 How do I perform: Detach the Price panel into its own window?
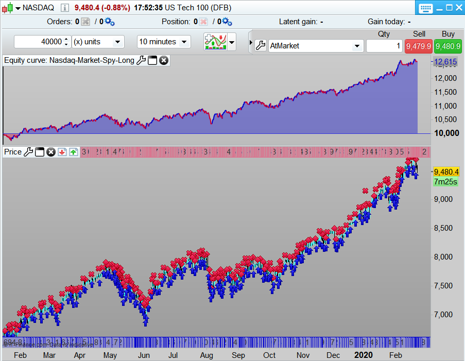(39, 152)
